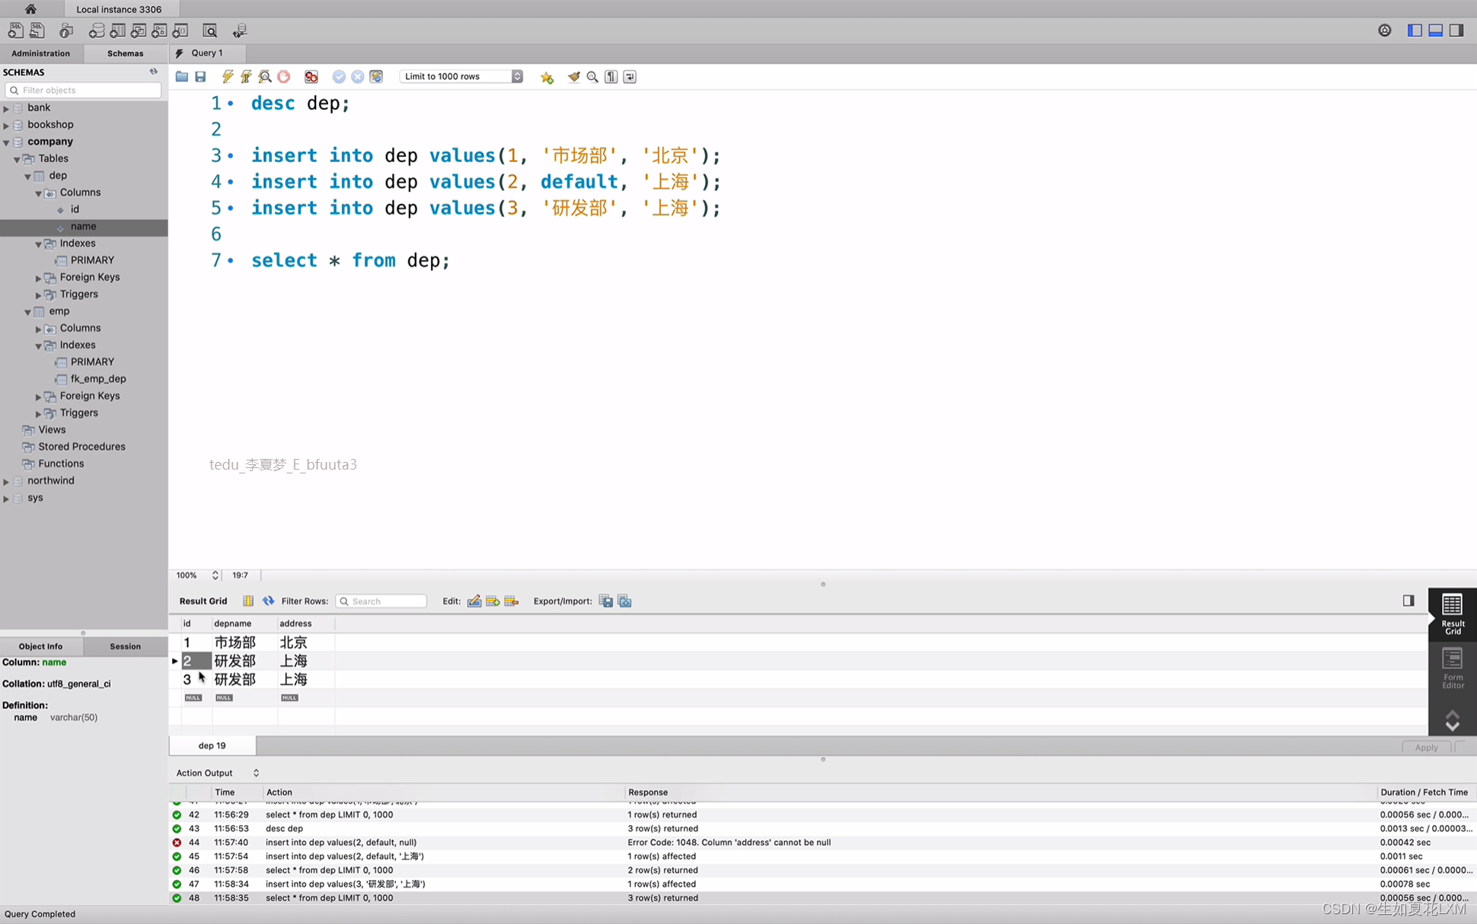Click the star add-to-favorites icon
Screen dimensions: 1477x924
[x=547, y=77]
